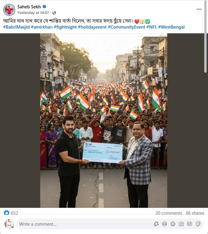Open the three-dot post options menu
Viewport: 208px width, 234px height.
point(199,9)
